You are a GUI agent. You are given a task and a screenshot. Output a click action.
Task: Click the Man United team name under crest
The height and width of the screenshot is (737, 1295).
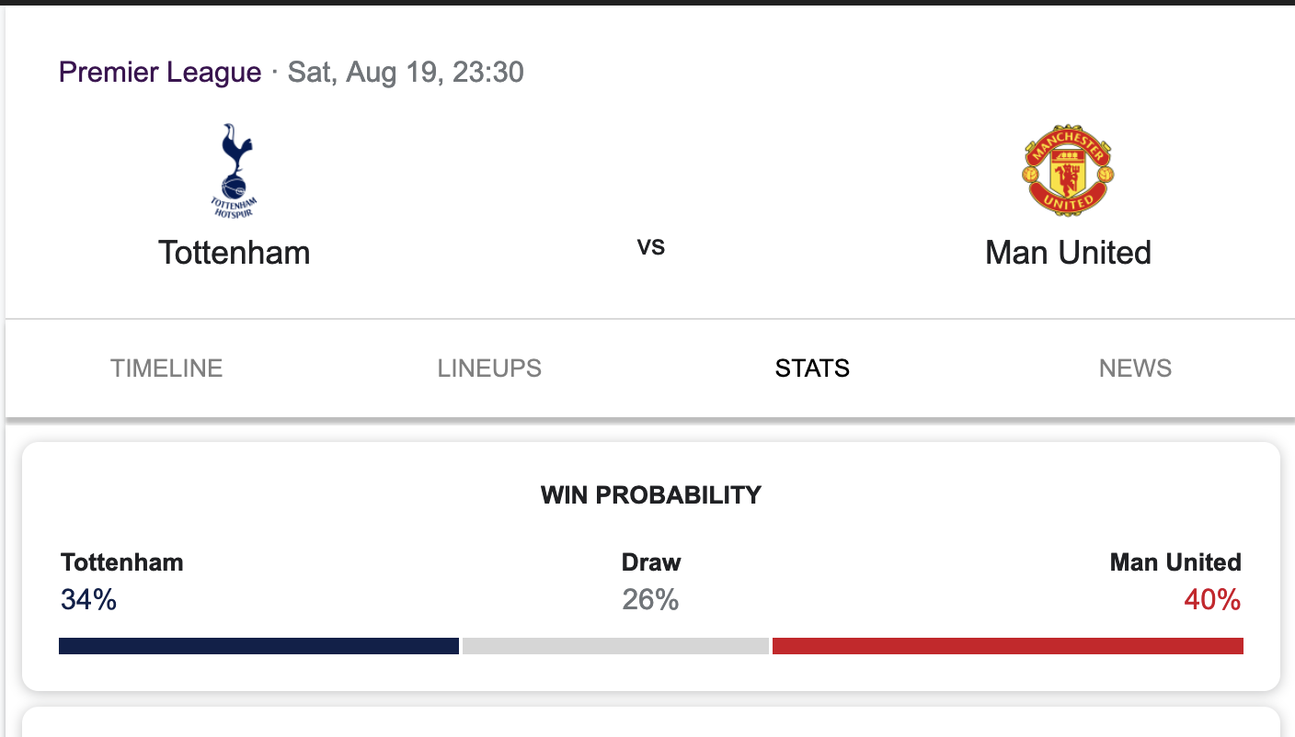point(1068,253)
